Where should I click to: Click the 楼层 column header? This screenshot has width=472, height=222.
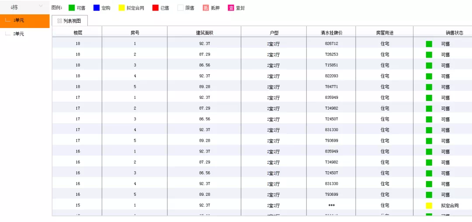[x=78, y=32]
